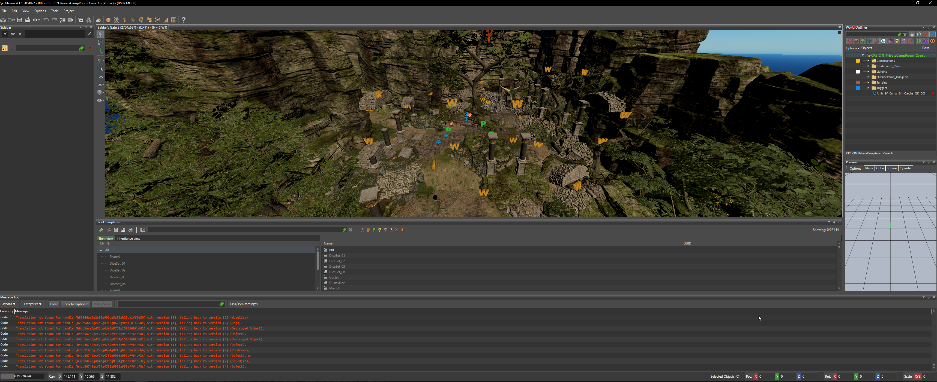Switch to Inheritance view tab
937x382 pixels.
coord(128,239)
